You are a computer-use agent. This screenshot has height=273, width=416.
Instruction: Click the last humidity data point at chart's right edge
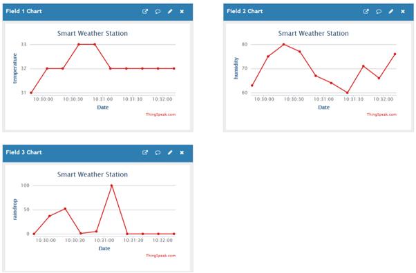[x=395, y=54]
